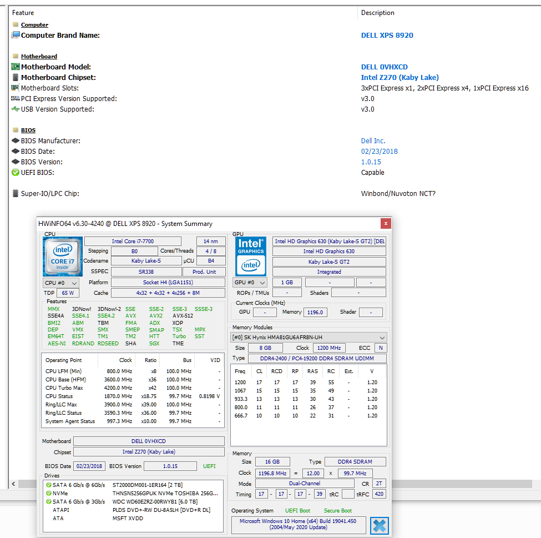541x538 pixels.
Task: Expand the SK Hynix memory module dropdown
Action: [309, 337]
